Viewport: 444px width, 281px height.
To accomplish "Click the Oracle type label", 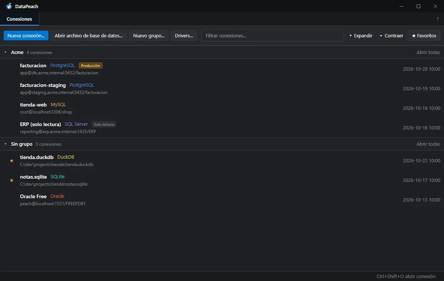I will (57, 196).
